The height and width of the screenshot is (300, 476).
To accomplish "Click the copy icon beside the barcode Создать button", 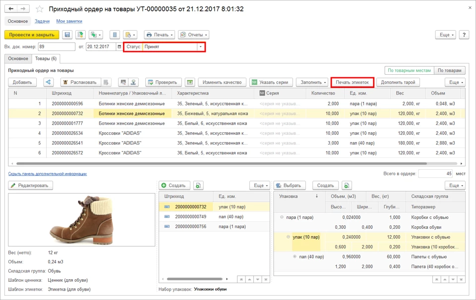I will tap(198, 185).
